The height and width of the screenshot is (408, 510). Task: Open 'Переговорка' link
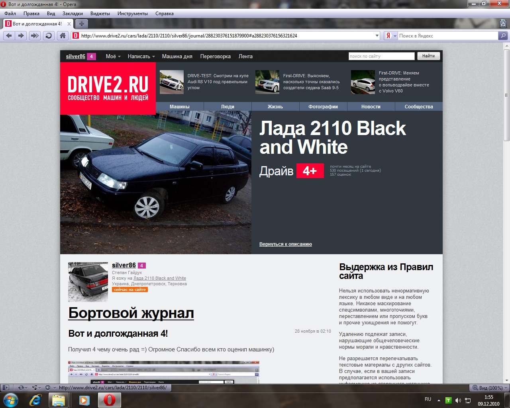point(216,56)
